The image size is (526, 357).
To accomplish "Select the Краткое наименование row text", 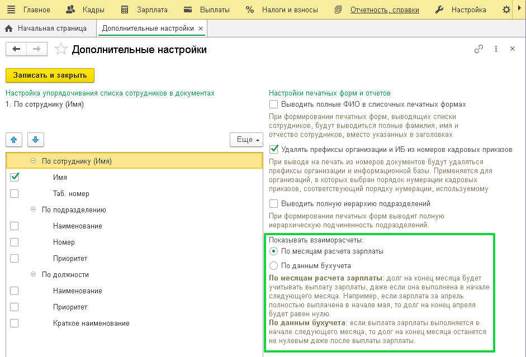I will 91,323.
